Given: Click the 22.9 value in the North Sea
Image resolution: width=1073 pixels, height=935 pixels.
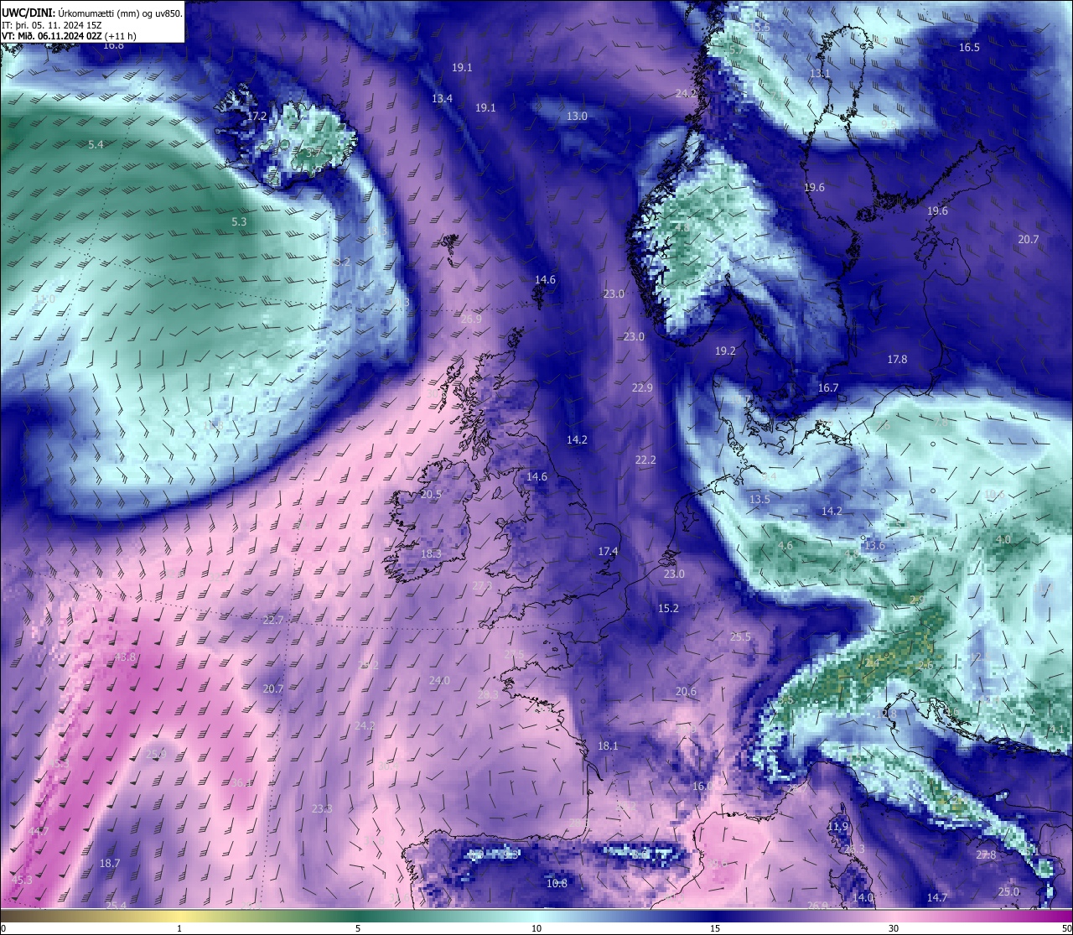Looking at the screenshot, I should point(642,387).
